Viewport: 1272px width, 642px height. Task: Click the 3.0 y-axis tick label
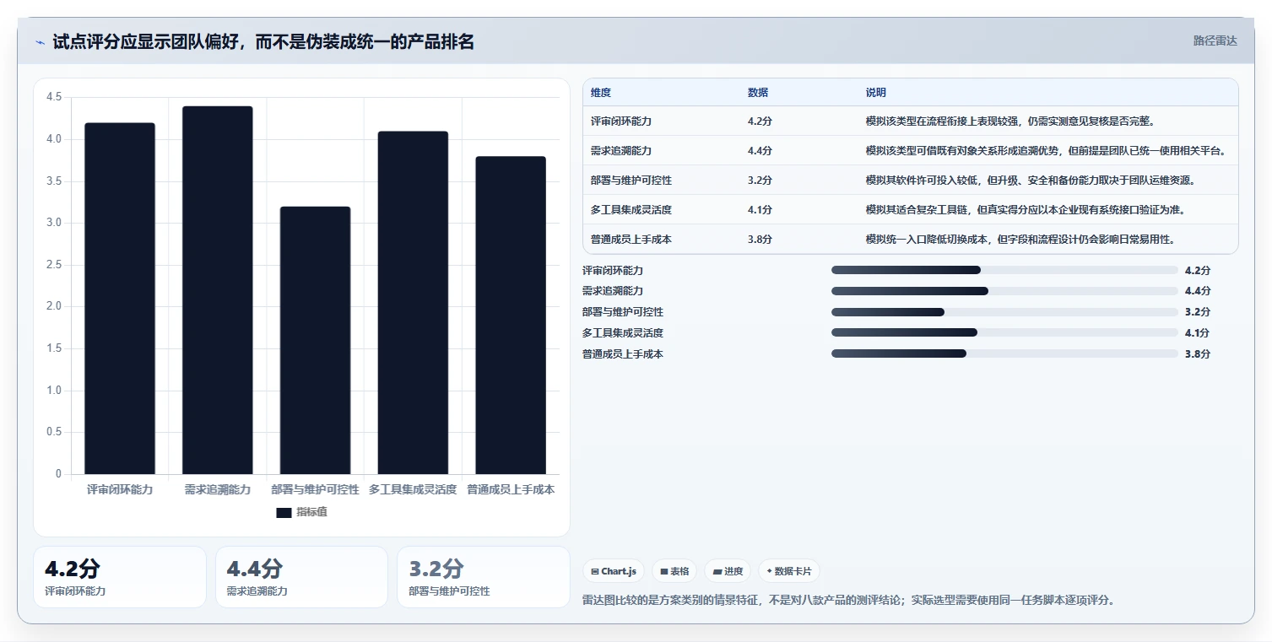pos(54,223)
